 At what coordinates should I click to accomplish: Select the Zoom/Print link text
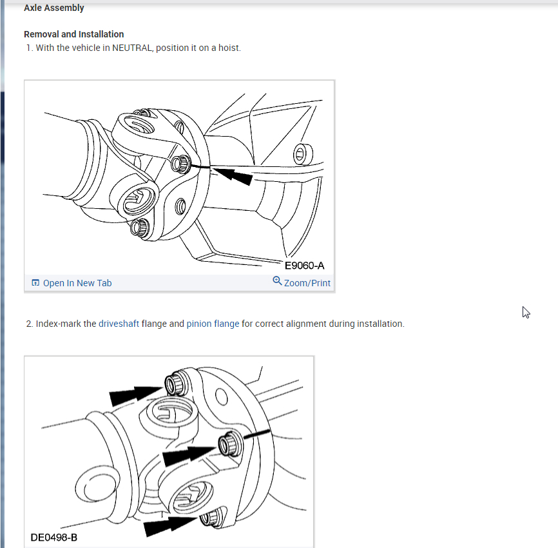point(307,283)
